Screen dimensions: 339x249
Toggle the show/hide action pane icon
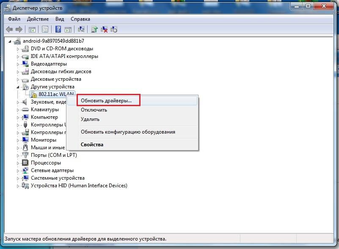[x=68, y=30]
